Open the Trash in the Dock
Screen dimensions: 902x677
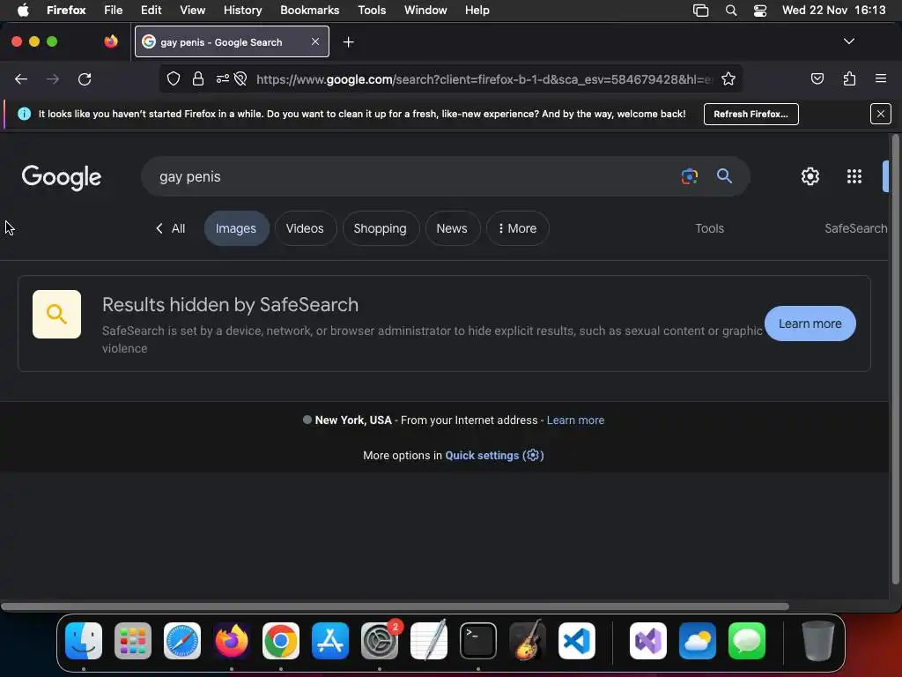coord(817,641)
